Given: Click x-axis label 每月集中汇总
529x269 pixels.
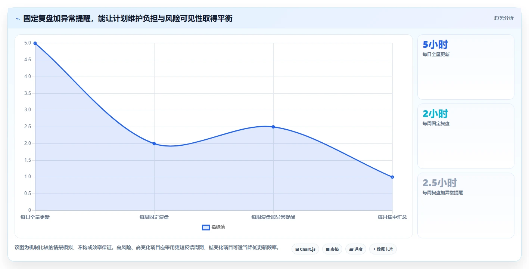Looking at the screenshot, I should pos(392,217).
